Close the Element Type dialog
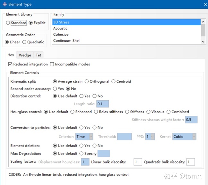The image size is (208, 185). pyautogui.click(x=205, y=4)
